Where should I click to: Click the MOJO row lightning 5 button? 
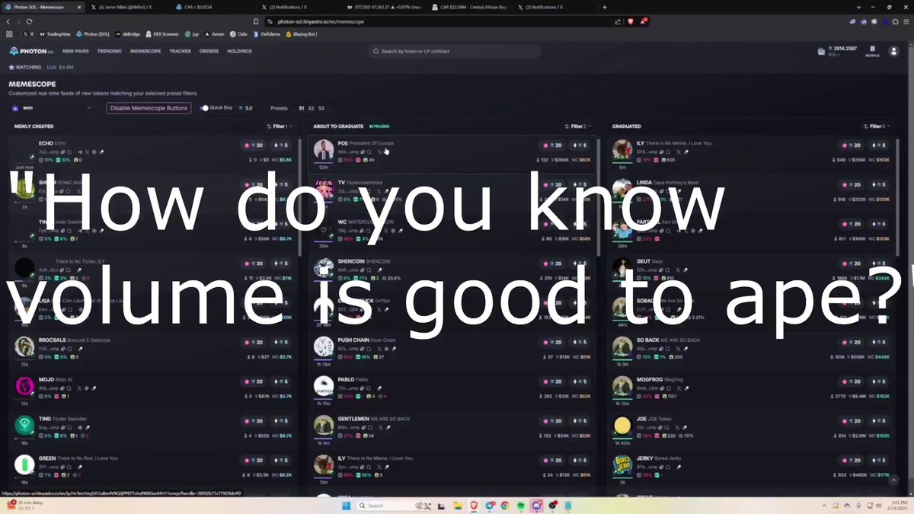[x=281, y=382]
